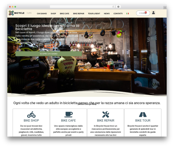The image size is (174, 147).
Task: Minimize the window with yellow button
Action: pyautogui.click(x=13, y=7)
